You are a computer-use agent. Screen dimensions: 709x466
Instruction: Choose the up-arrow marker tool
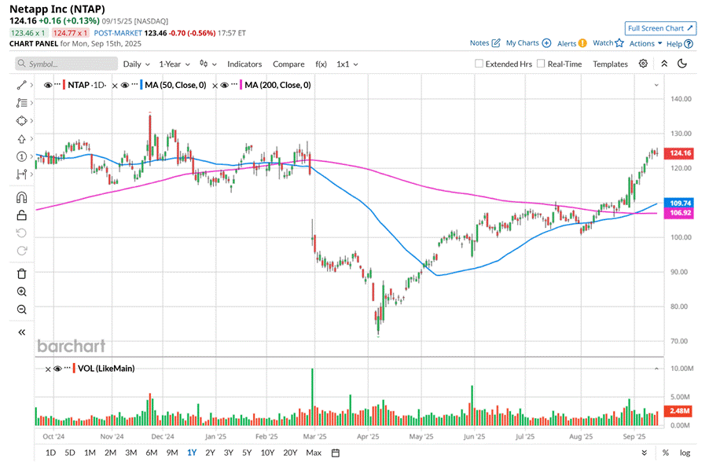[x=21, y=139]
